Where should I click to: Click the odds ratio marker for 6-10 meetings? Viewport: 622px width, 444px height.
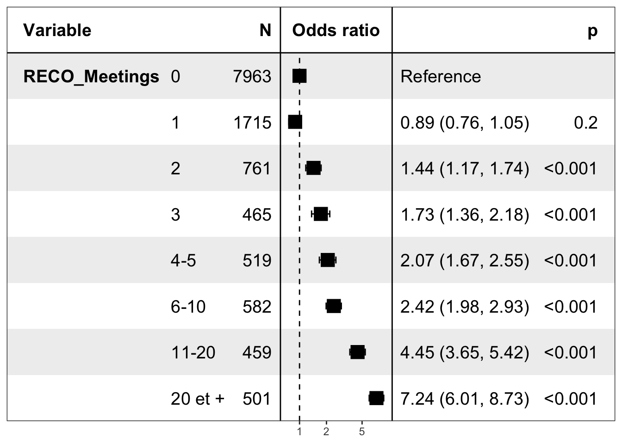pos(334,306)
